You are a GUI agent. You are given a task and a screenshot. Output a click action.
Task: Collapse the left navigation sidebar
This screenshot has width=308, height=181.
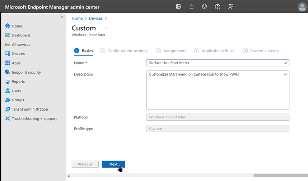pyautogui.click(x=62, y=17)
